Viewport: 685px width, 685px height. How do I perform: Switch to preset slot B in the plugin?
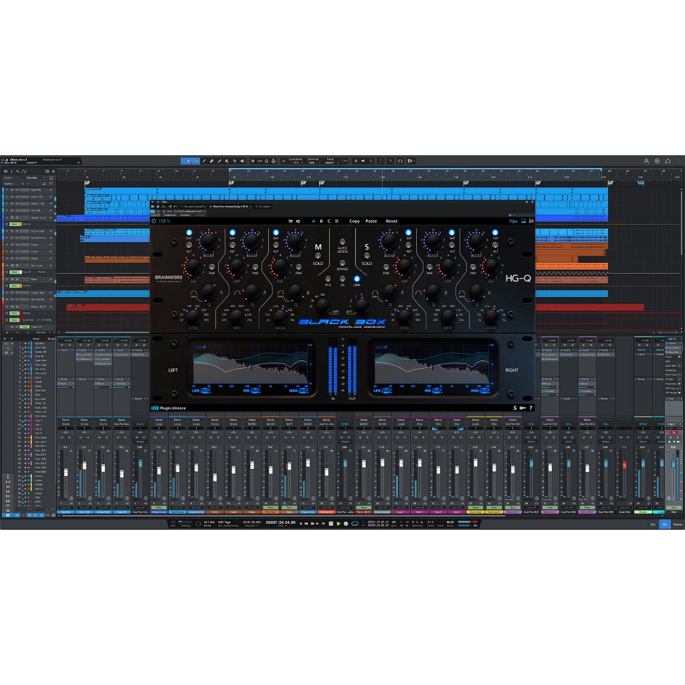point(321,221)
